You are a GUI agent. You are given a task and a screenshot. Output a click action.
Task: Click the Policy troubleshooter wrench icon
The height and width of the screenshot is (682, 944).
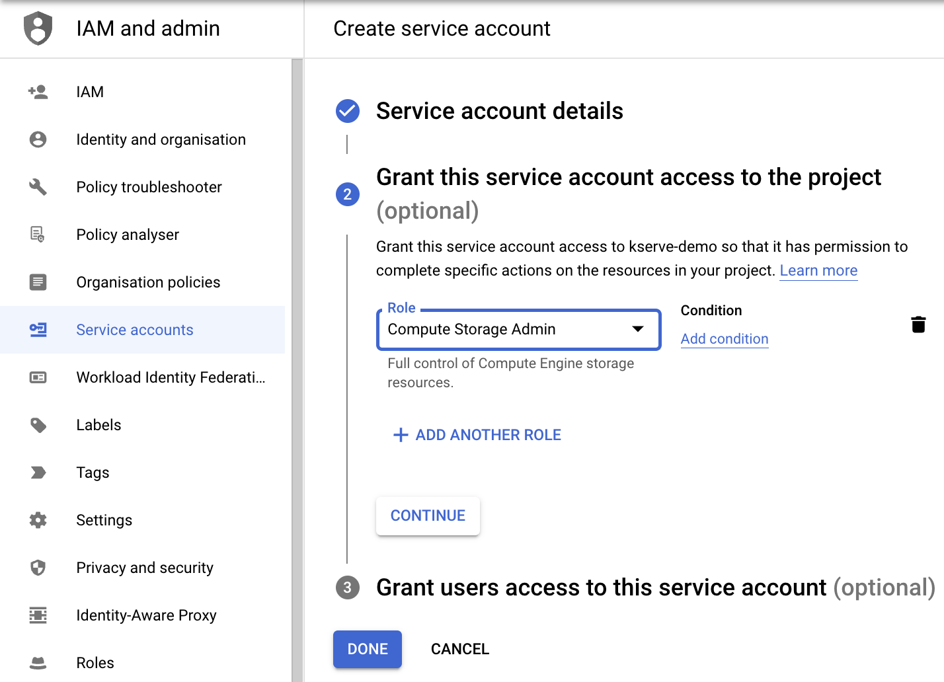38,187
